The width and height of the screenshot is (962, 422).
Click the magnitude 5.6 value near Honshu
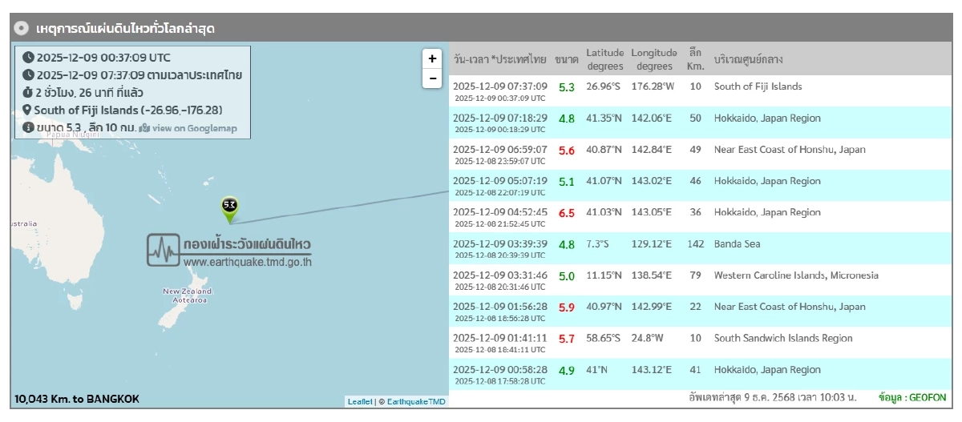(566, 151)
